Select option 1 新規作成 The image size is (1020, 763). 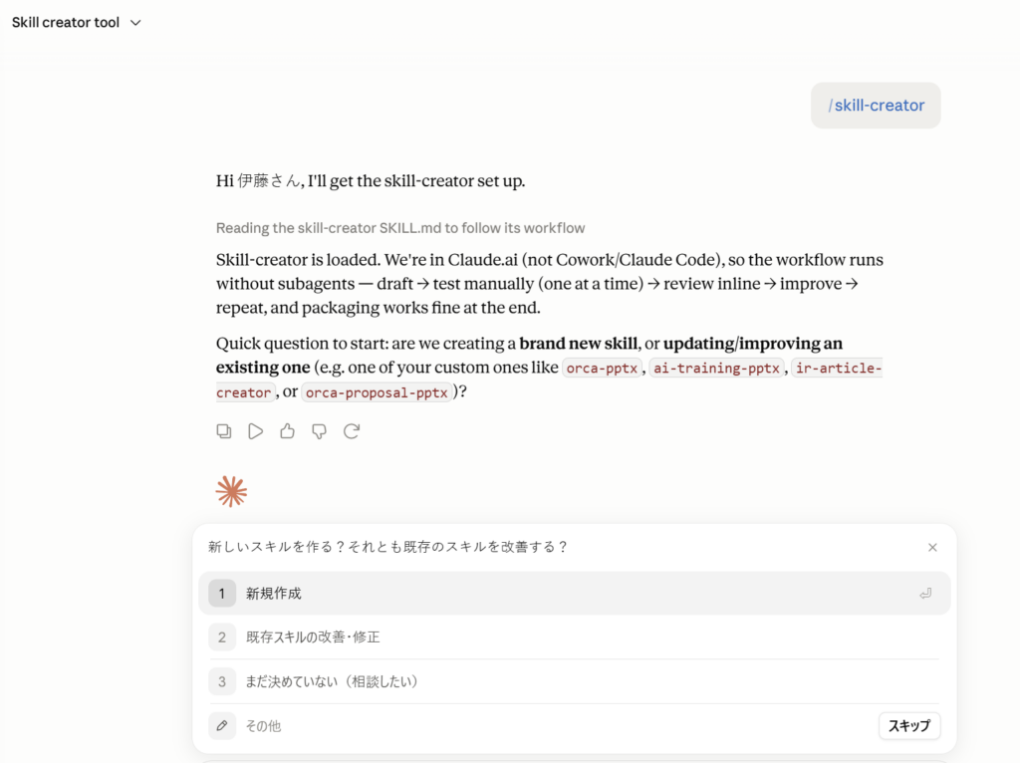(575, 594)
